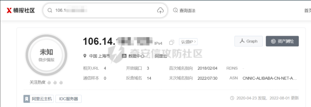Click the 数据中心 label
This screenshot has height=107, width=311.
click(x=136, y=56)
